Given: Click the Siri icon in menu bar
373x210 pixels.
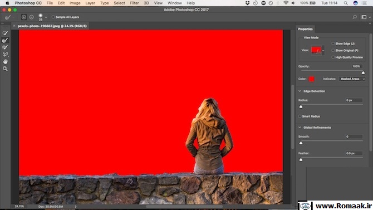Looking at the screenshot, I should pos(355,3).
